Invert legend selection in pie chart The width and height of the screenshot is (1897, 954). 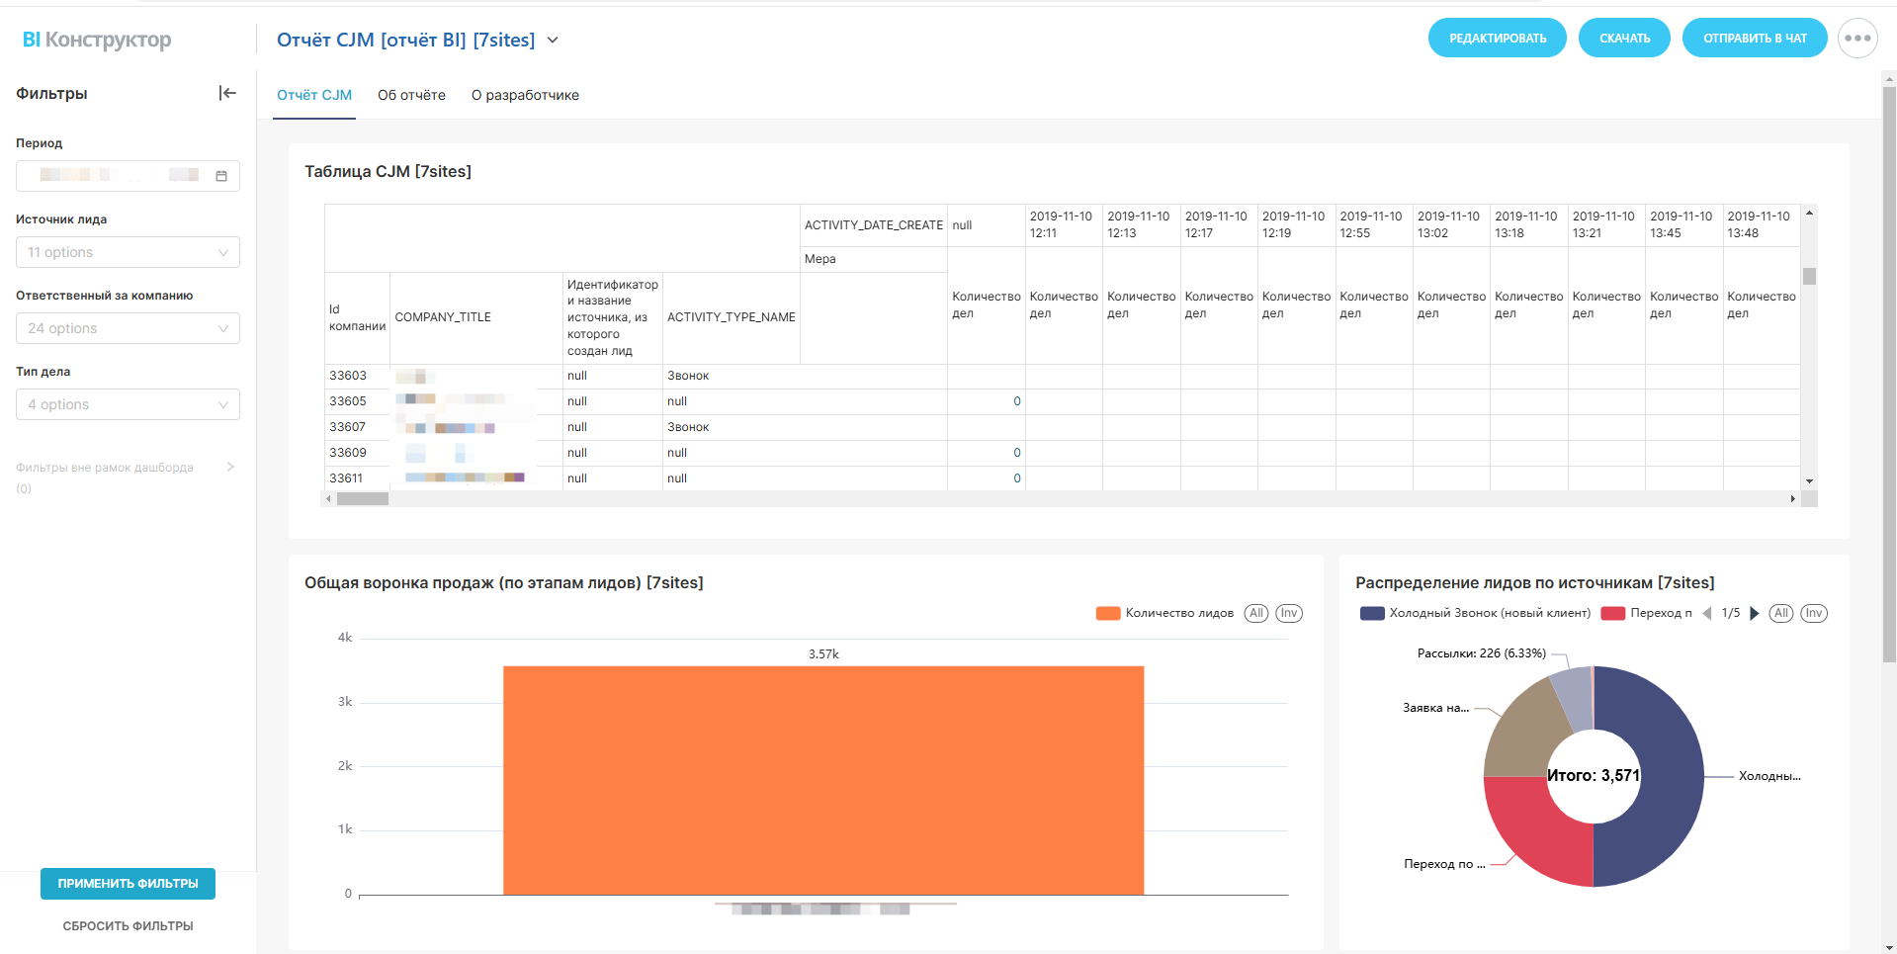1813,613
